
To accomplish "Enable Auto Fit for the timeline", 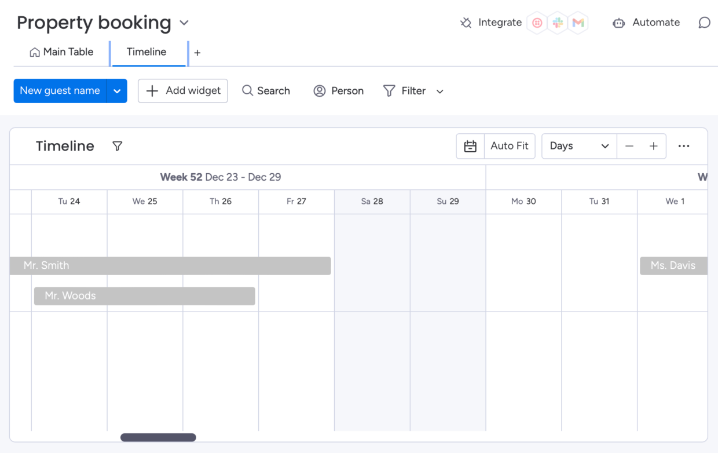I will (510, 146).
